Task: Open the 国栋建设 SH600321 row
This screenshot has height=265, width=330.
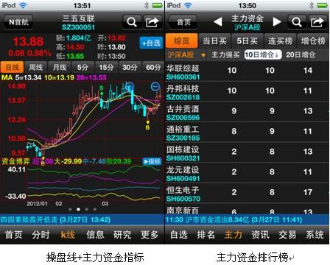Action: (248, 153)
